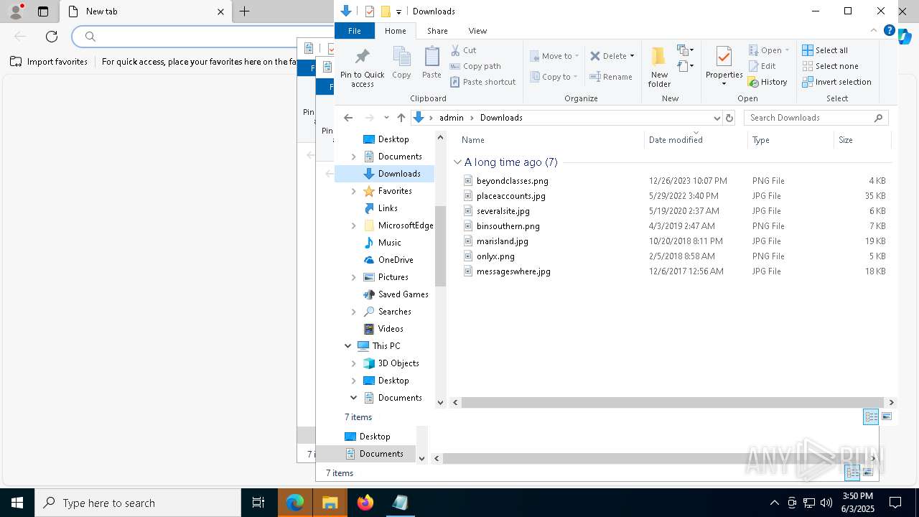The width and height of the screenshot is (919, 517).
Task: Open Properties of selected item
Action: click(724, 67)
